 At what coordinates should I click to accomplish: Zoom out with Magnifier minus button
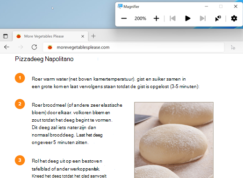(x=124, y=19)
